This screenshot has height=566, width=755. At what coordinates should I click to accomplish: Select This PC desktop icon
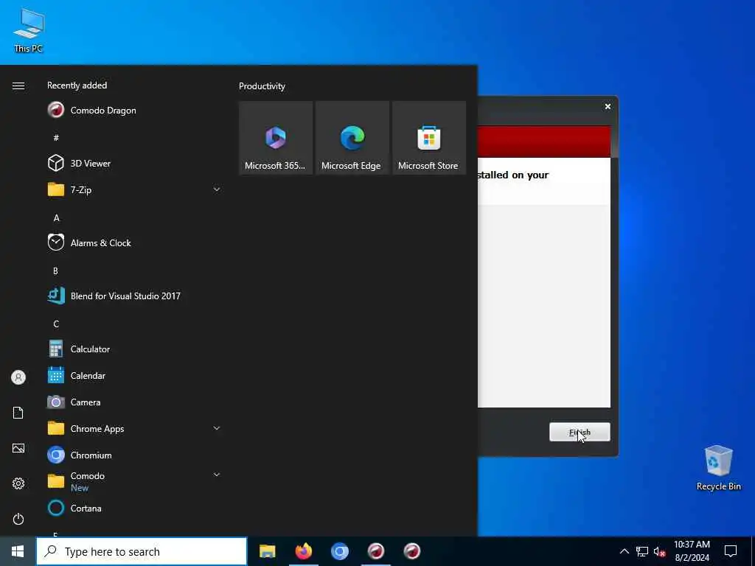coord(29,30)
